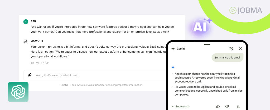Open Gemini chat history icon

[231, 49]
